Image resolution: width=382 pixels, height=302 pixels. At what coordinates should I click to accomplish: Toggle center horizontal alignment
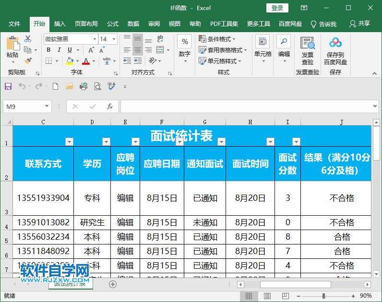click(x=138, y=50)
